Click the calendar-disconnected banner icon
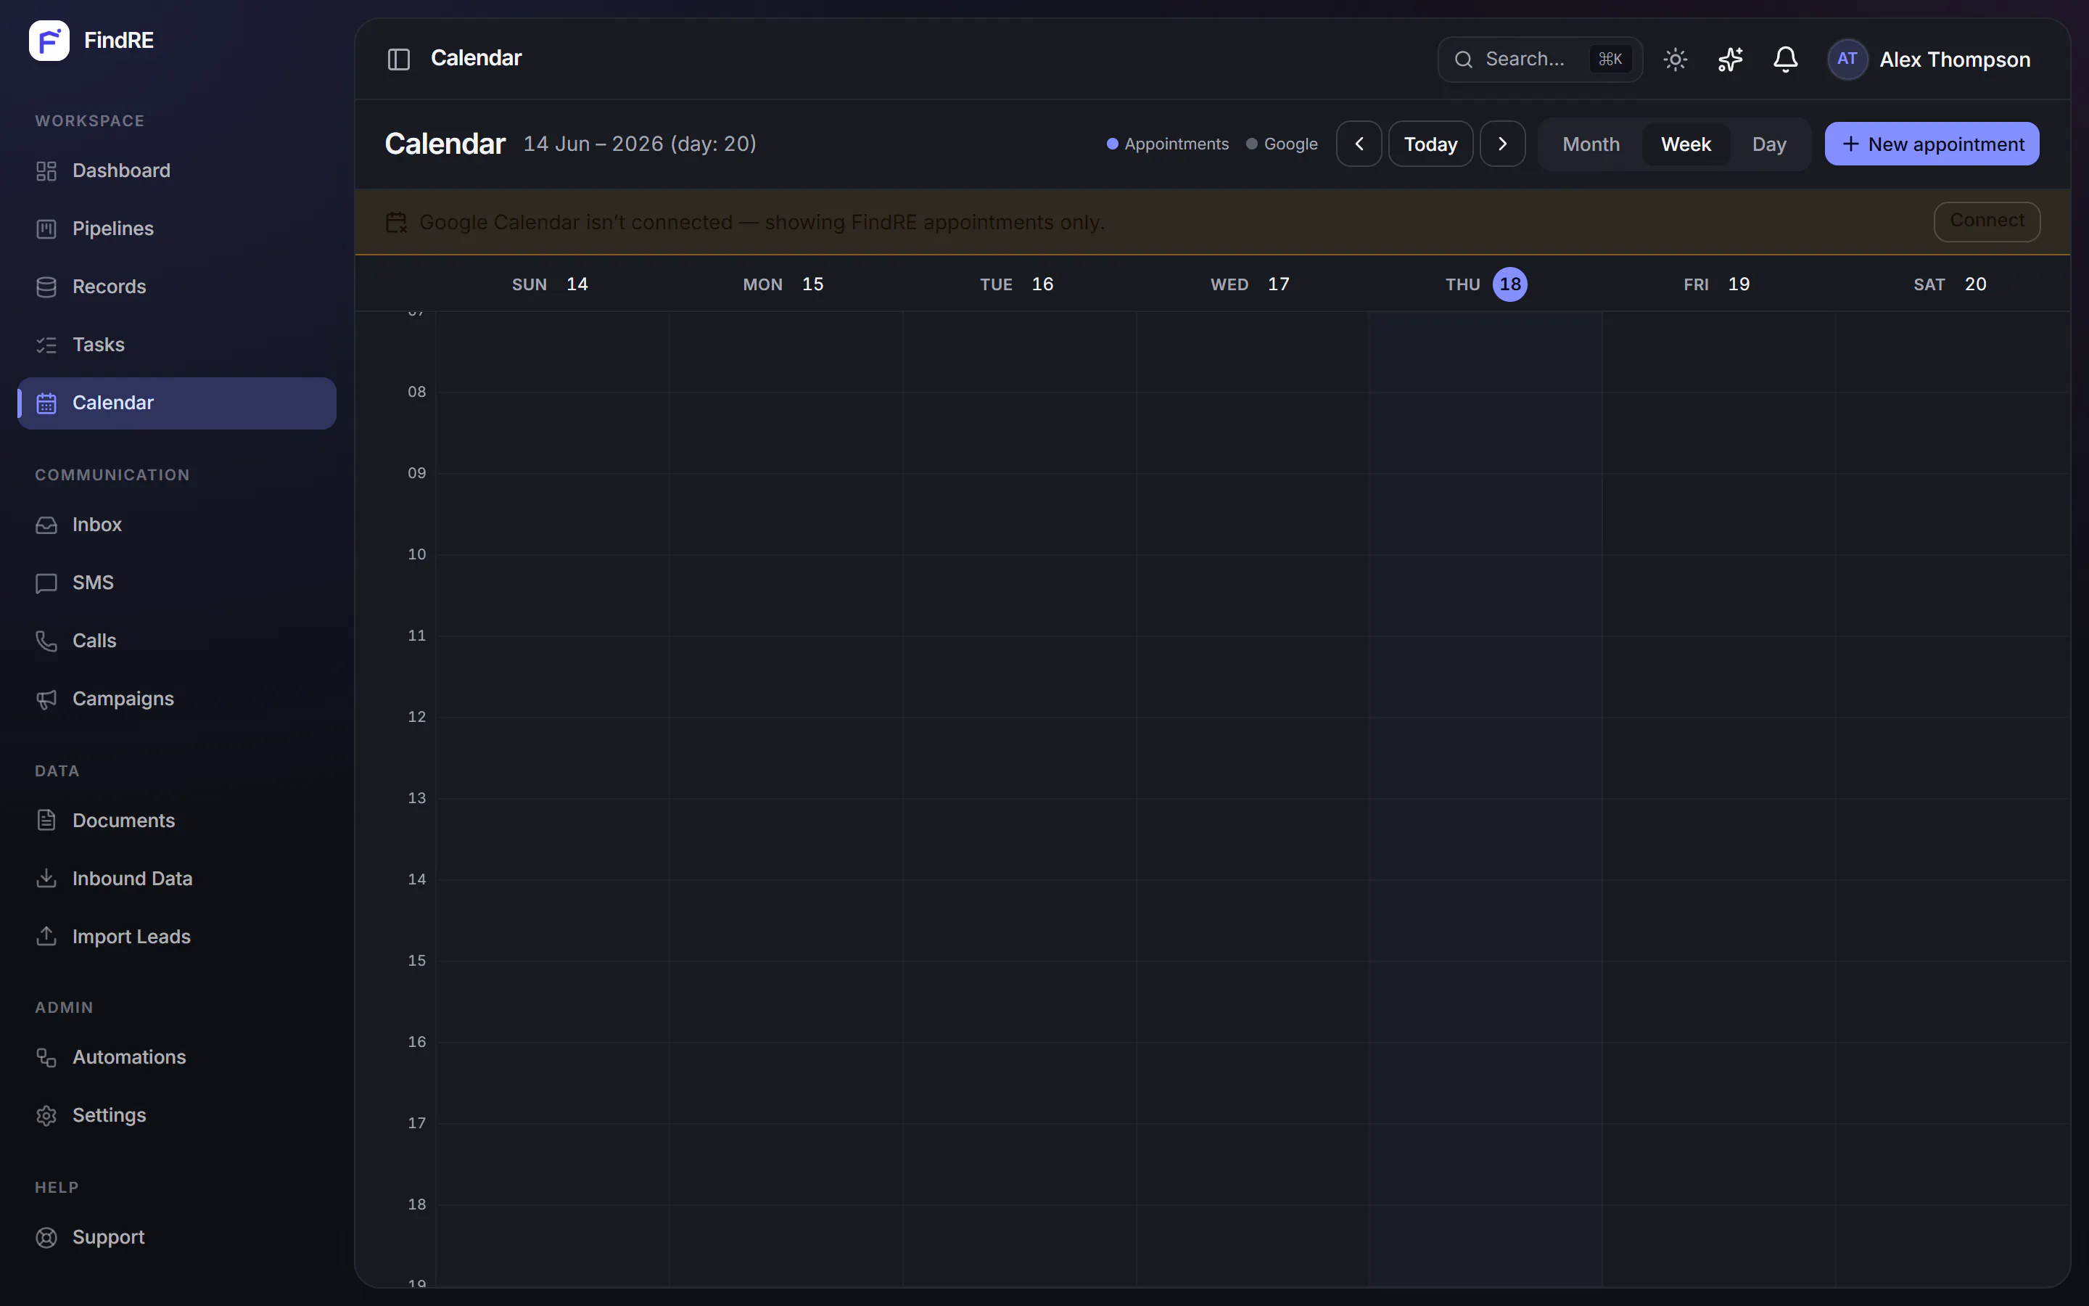Image resolution: width=2089 pixels, height=1306 pixels. coord(396,222)
